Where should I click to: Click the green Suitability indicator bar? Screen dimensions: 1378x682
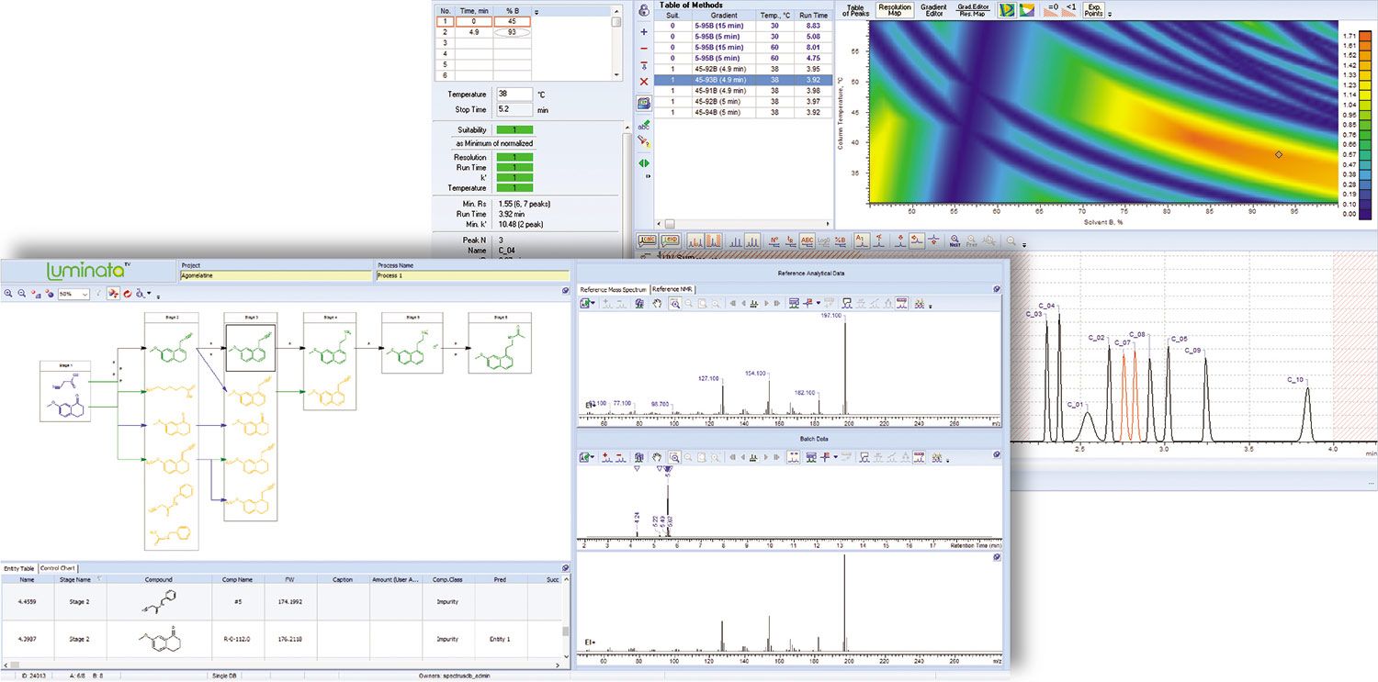tap(514, 130)
